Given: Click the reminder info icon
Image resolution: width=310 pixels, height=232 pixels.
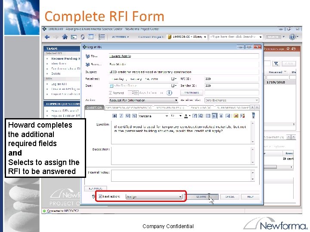Looking at the screenshot, I should click(x=169, y=93).
